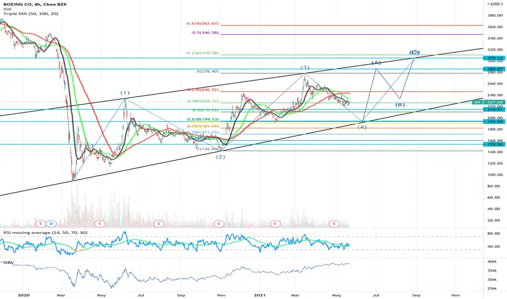
Task: Click the Elliott wave (3) label
Action: coord(305,67)
